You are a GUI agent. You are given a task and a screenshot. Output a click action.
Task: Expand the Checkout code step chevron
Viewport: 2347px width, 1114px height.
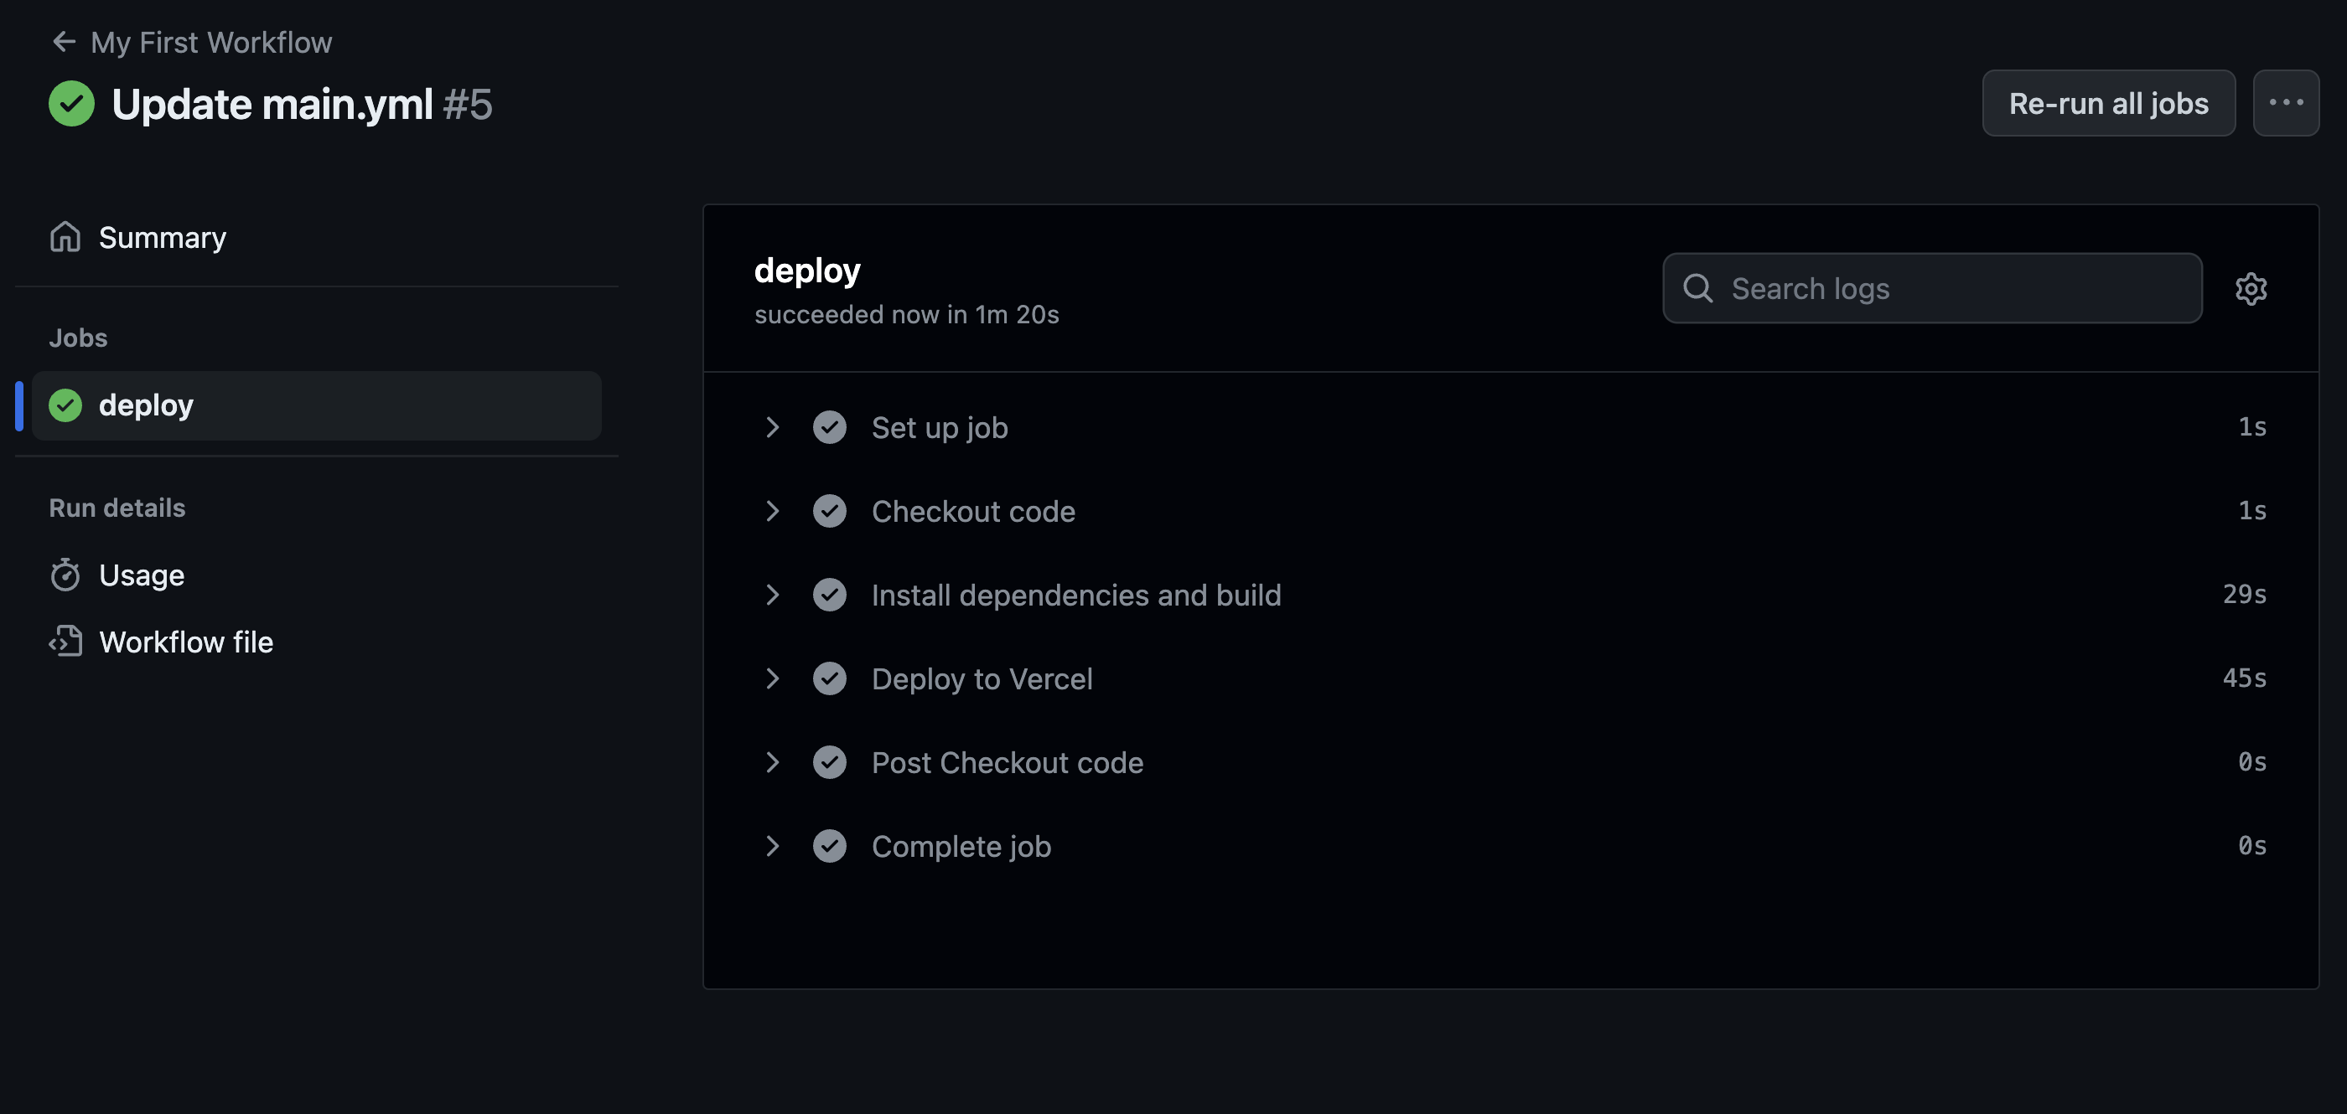point(773,512)
